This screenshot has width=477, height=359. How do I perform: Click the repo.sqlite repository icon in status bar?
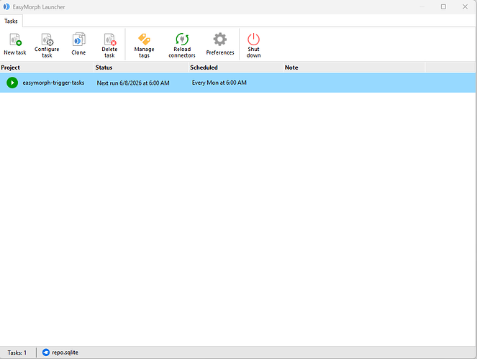click(x=45, y=353)
